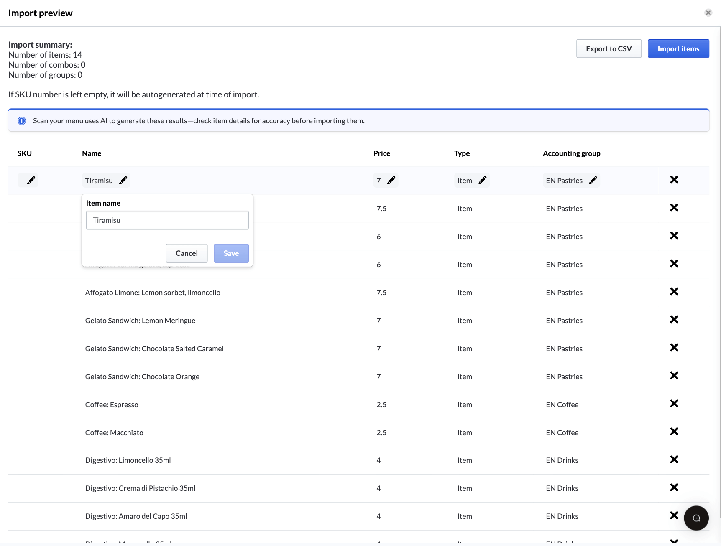Click the Item name text field
This screenshot has width=721, height=546.
point(167,220)
